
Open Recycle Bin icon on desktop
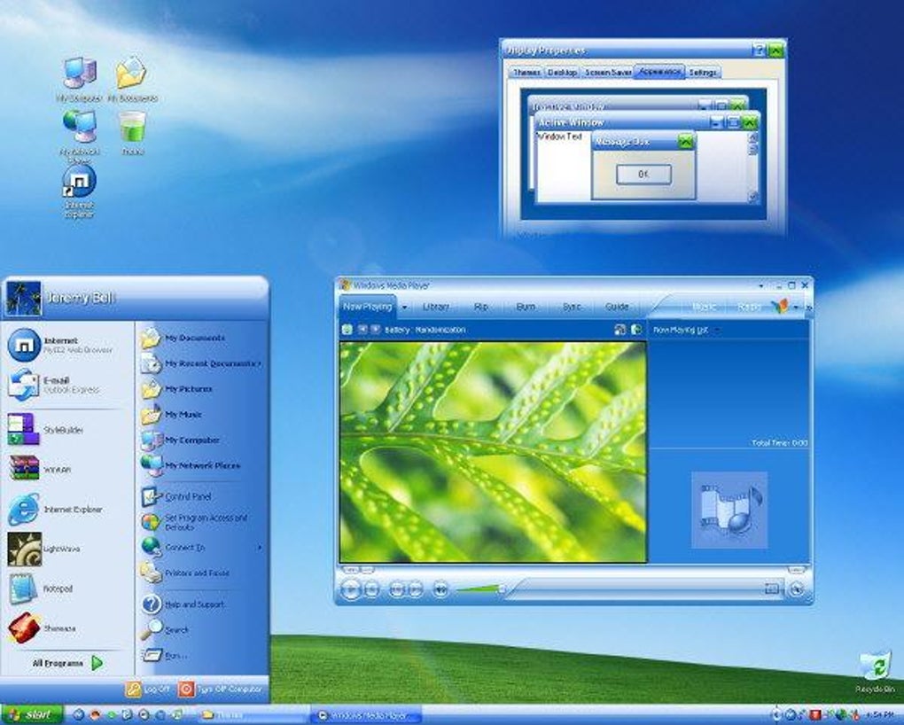coord(875,672)
